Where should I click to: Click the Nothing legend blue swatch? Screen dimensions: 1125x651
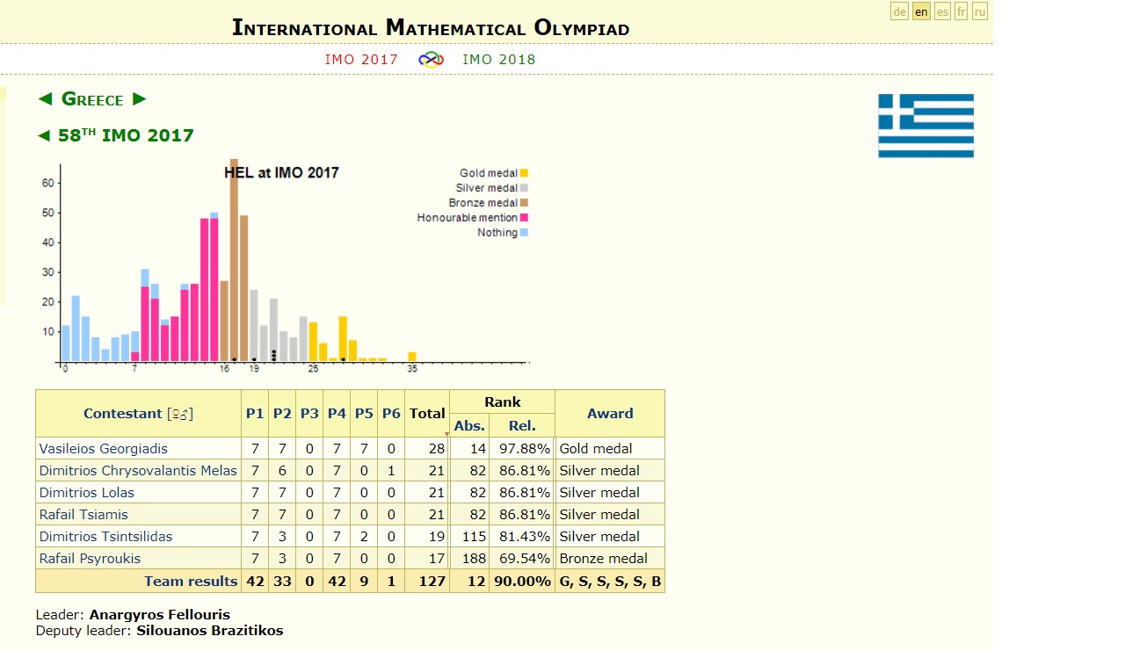coord(524,233)
